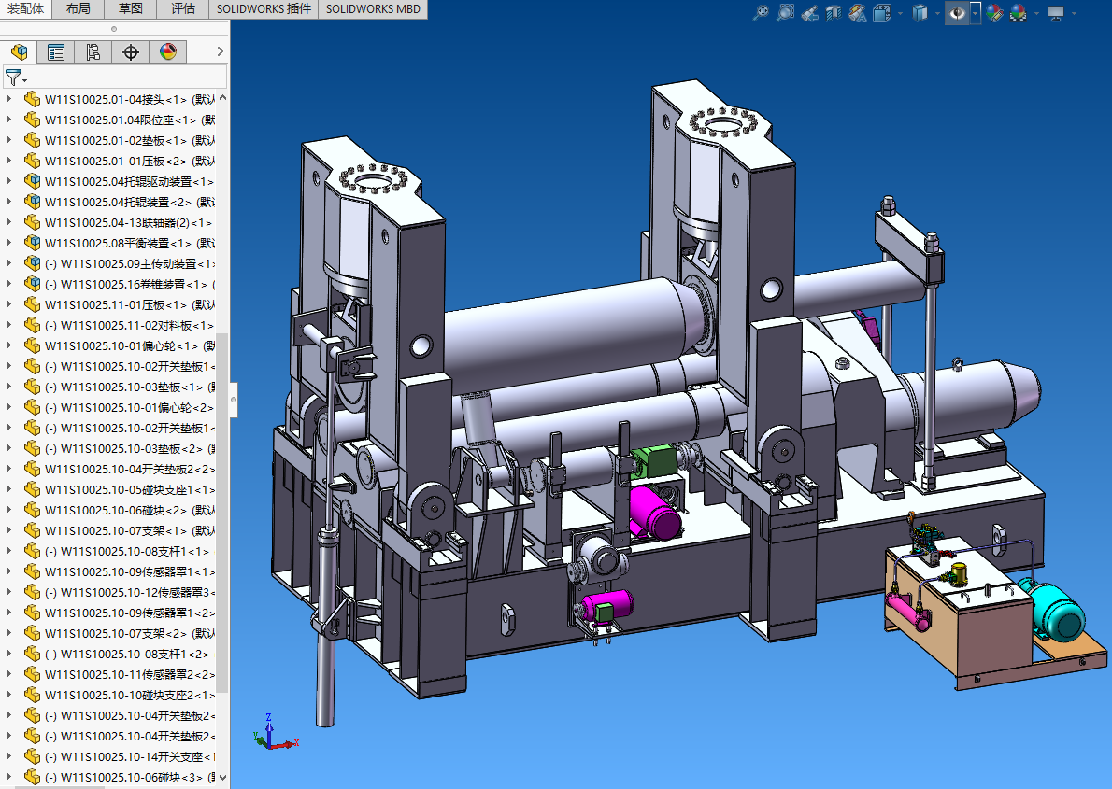Switch to the DimXpertManager crosshair tab
Image resolution: width=1112 pixels, height=789 pixels.
pyautogui.click(x=131, y=52)
